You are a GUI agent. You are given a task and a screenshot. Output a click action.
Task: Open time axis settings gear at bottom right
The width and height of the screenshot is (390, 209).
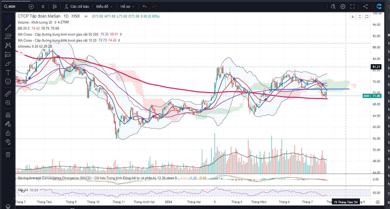click(378, 202)
